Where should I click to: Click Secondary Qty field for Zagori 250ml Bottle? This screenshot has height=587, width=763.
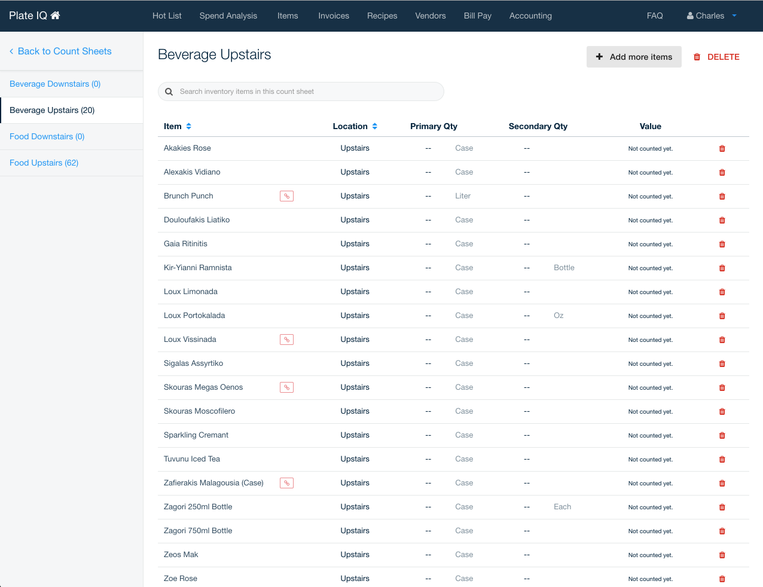point(527,507)
